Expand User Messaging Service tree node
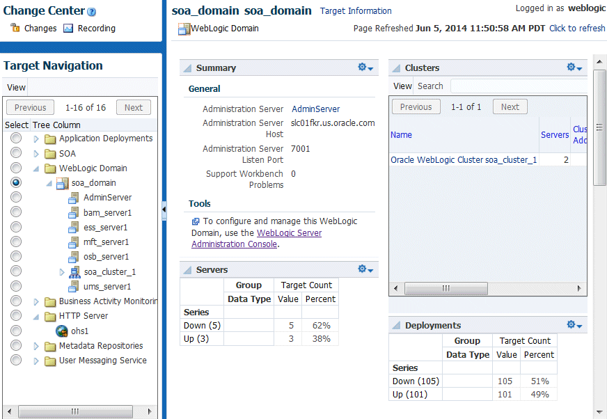This screenshot has height=419, width=607. [36, 361]
